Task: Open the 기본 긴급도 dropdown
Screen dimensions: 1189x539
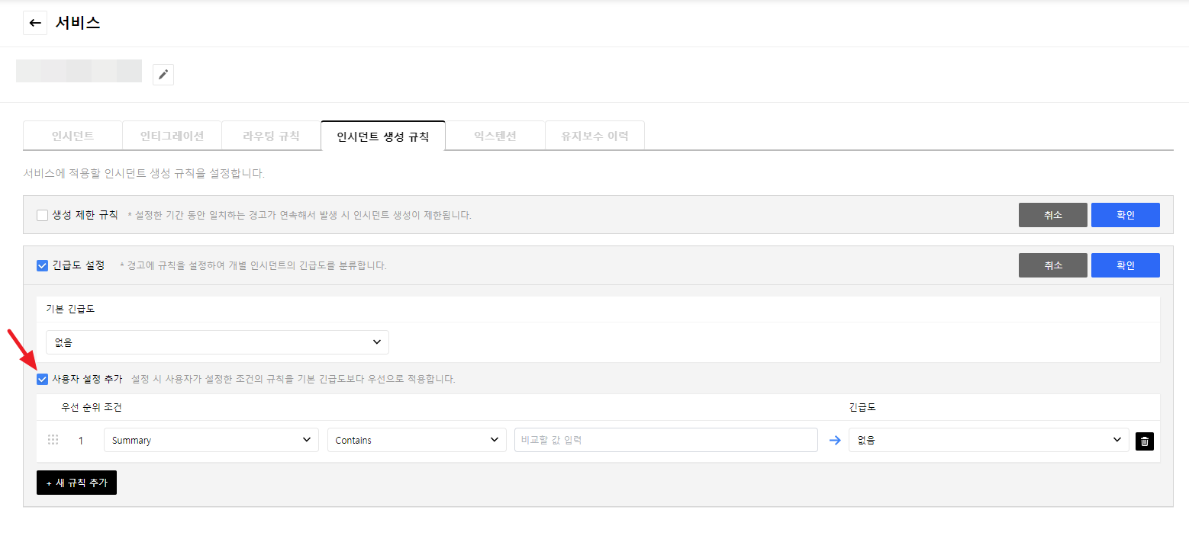Action: 217,342
